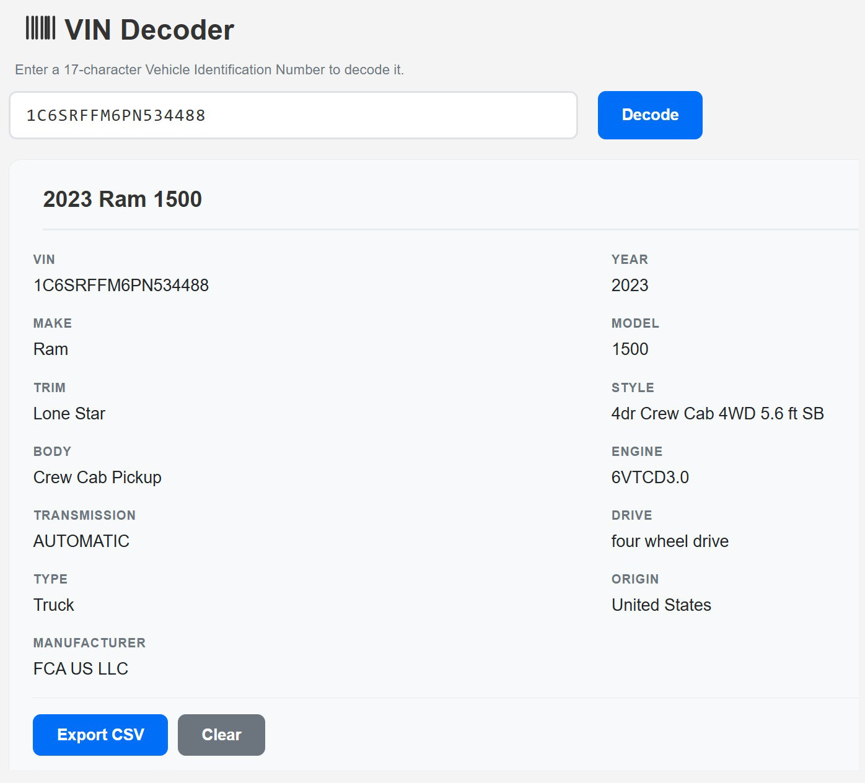Click the TYPE field label
Viewport: 865px width, 783px height.
point(51,579)
